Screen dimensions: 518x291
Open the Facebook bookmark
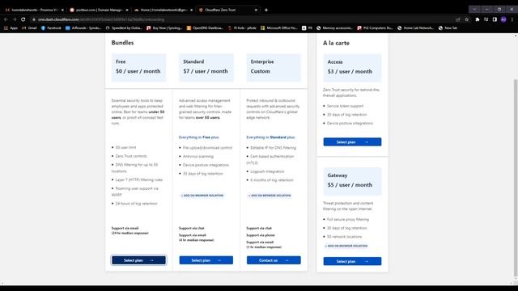[51, 28]
